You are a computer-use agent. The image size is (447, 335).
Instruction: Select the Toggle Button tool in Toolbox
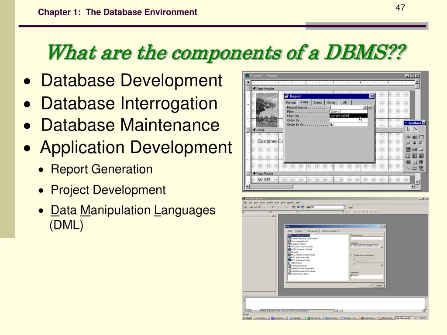click(408, 143)
